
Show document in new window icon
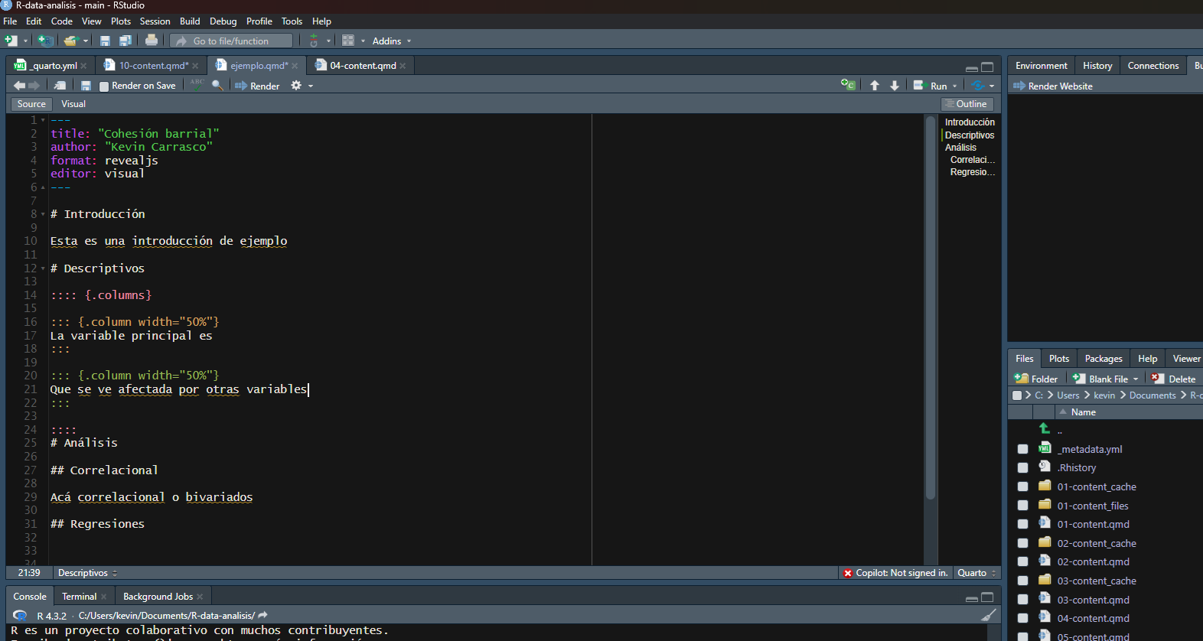click(60, 86)
